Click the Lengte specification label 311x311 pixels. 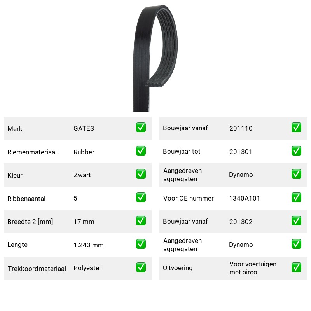(17, 245)
